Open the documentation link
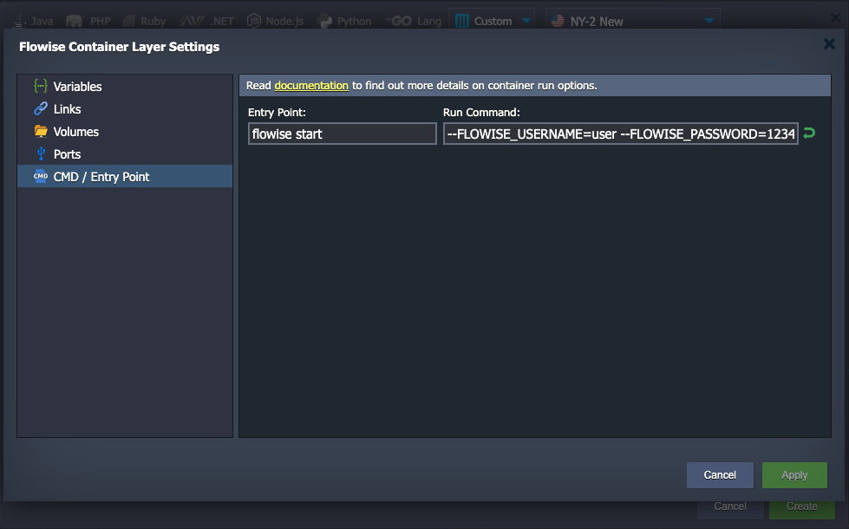Screen dimensions: 849x529 coord(311,86)
